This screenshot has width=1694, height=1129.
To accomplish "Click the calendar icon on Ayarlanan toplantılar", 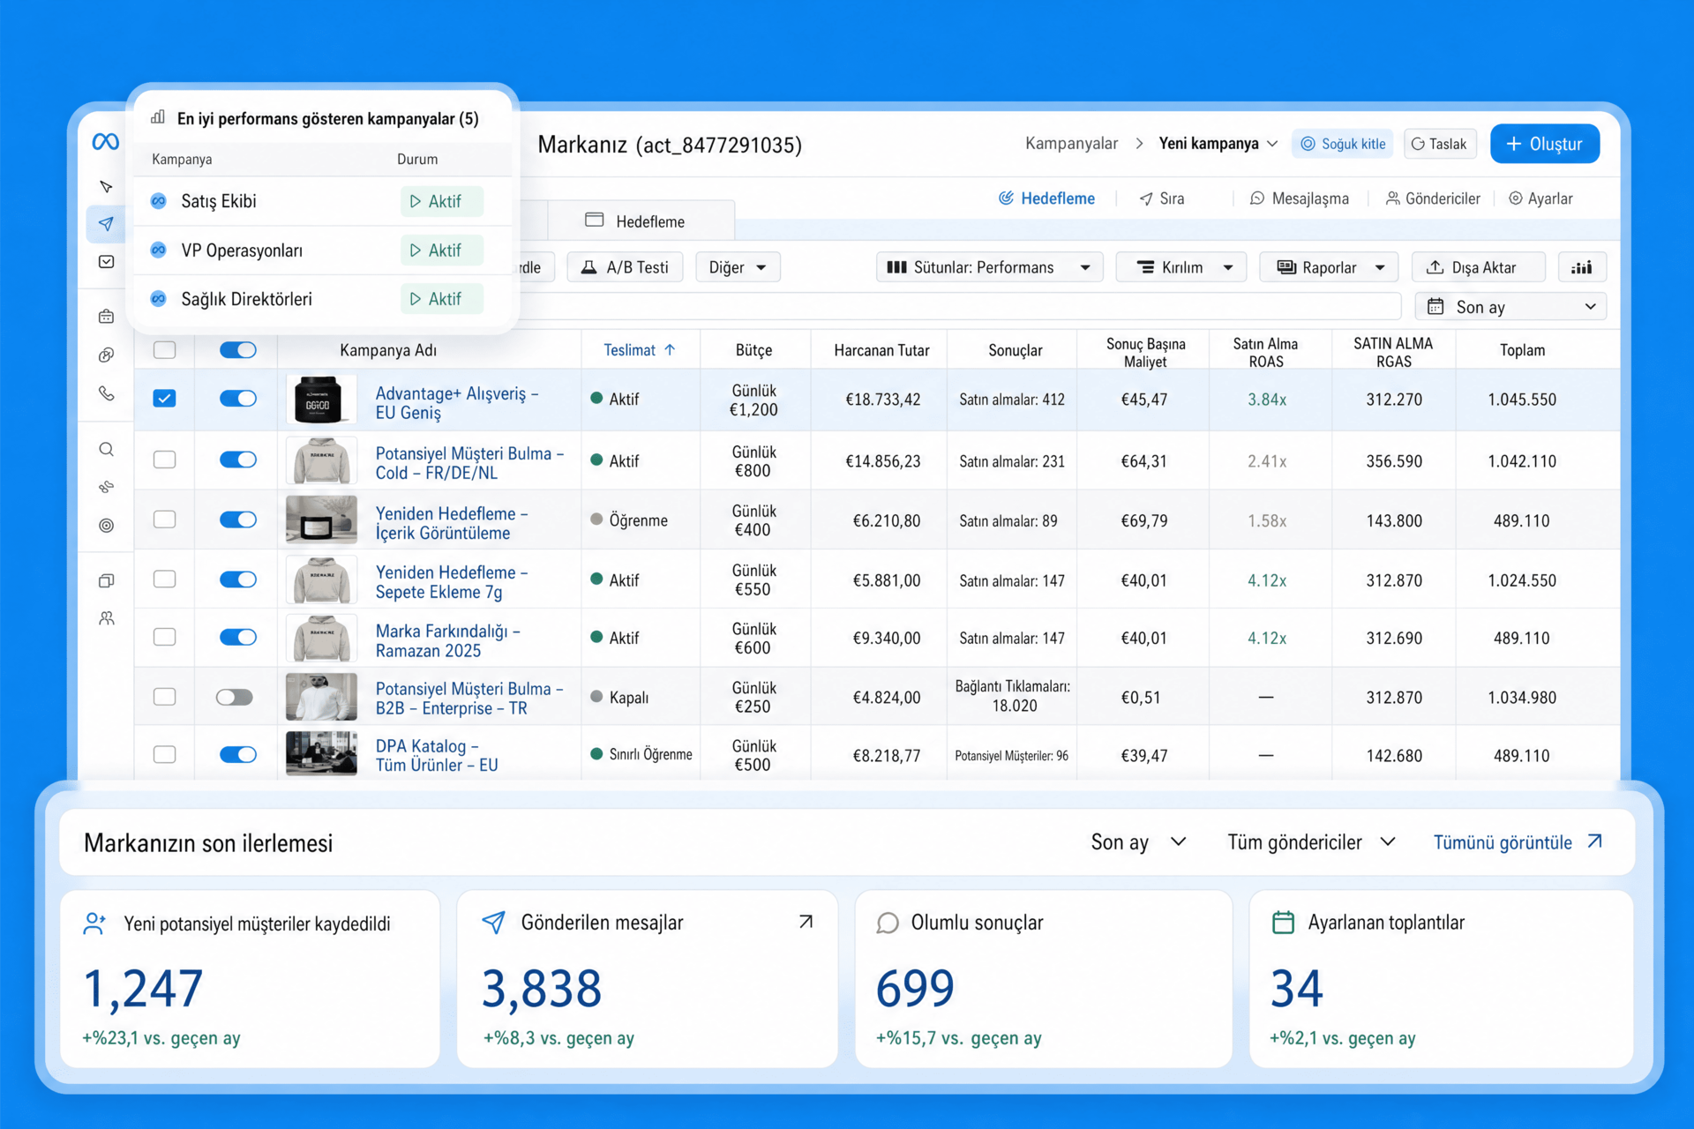I will pyautogui.click(x=1283, y=923).
